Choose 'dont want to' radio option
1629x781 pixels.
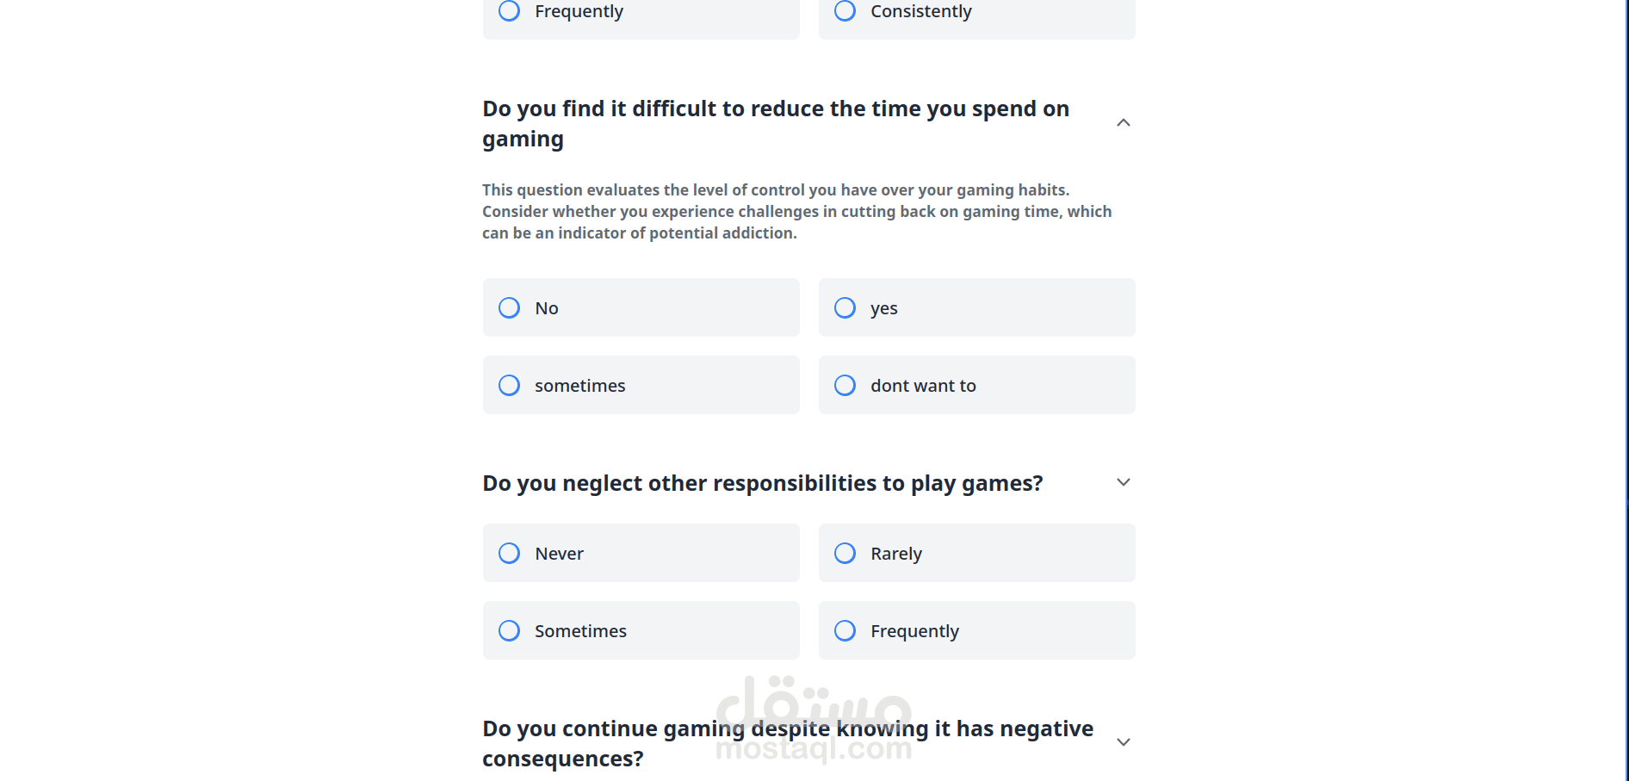(976, 385)
